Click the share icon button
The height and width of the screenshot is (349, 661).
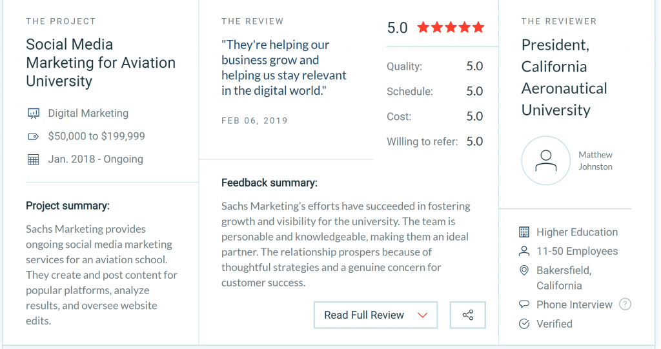(468, 315)
